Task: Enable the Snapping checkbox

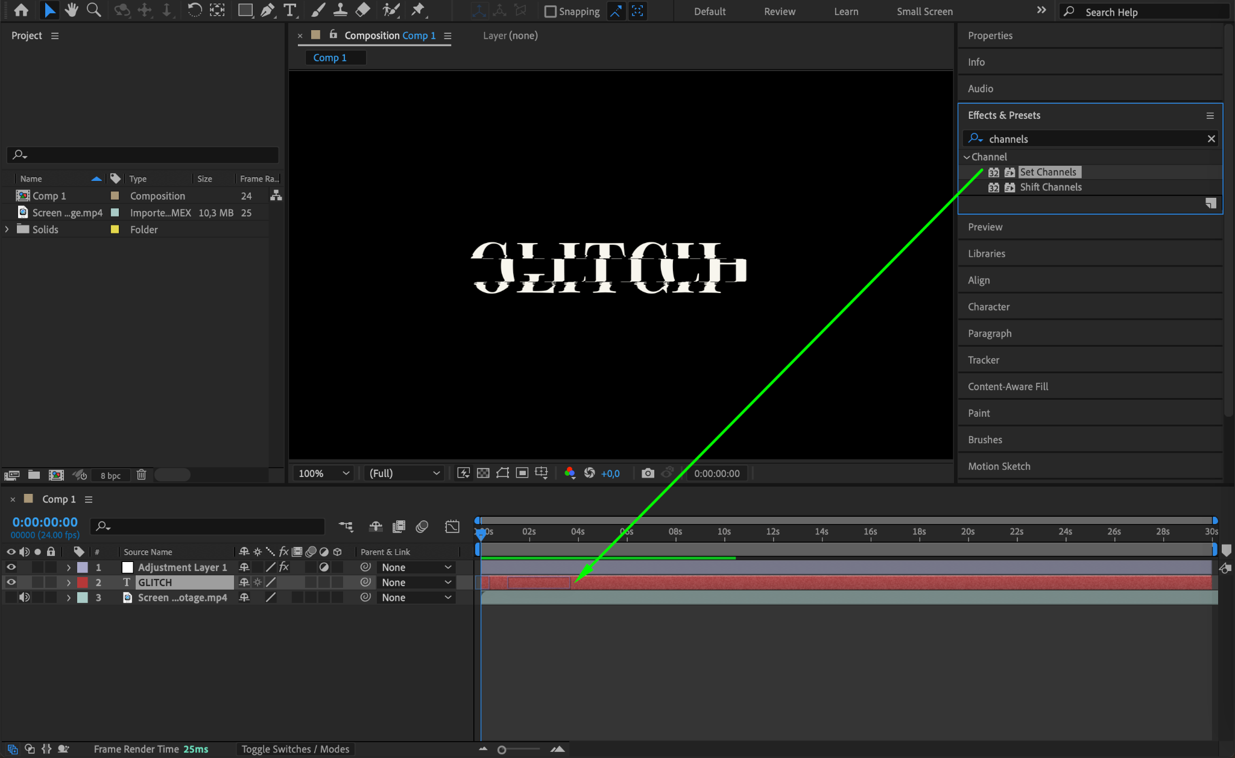Action: (x=550, y=11)
